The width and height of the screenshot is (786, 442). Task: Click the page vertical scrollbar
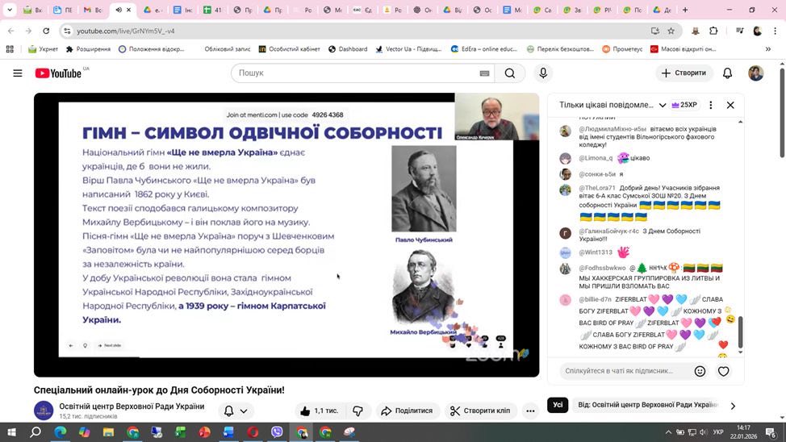[781, 113]
